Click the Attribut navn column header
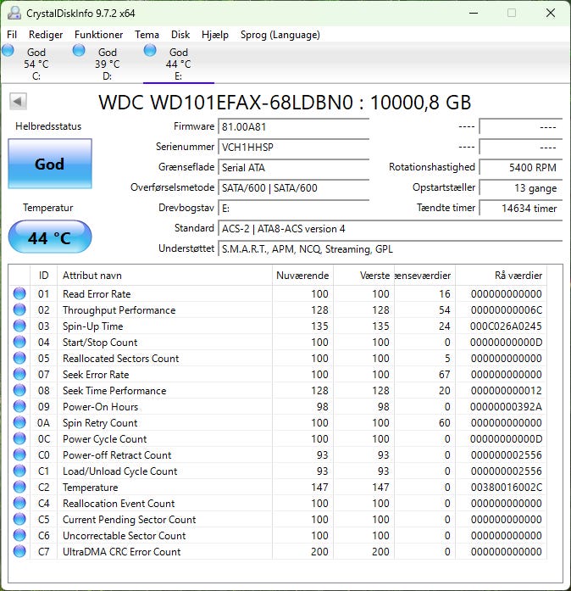571x591 pixels. tap(164, 276)
